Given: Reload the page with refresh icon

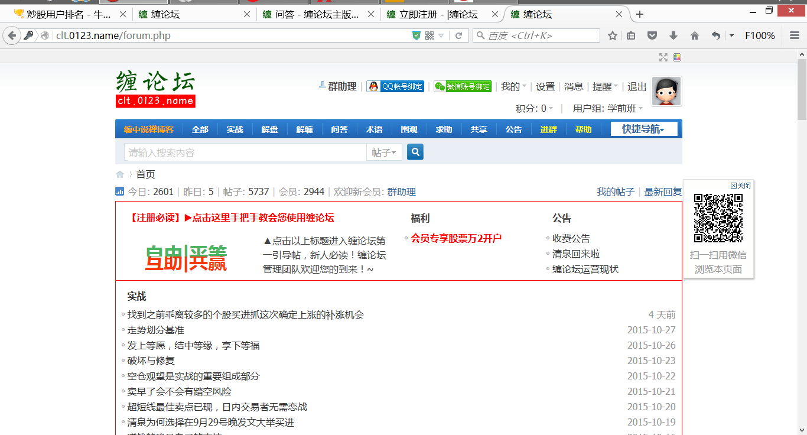Looking at the screenshot, I should point(458,35).
